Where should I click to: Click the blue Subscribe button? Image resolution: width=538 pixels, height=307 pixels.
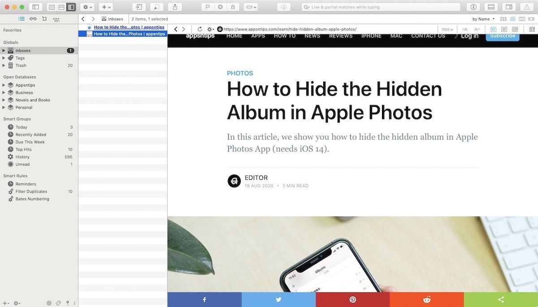pos(502,36)
